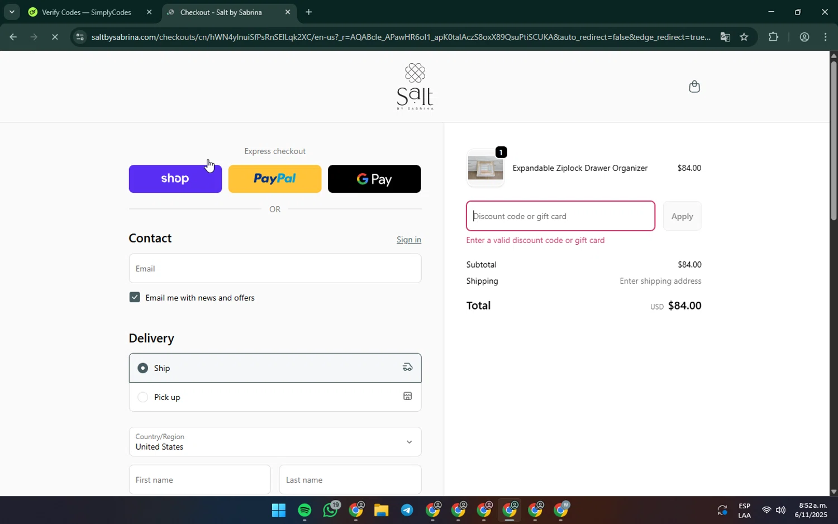Click the Enter a valid discount code error text
This screenshot has width=838, height=524.
tap(535, 240)
